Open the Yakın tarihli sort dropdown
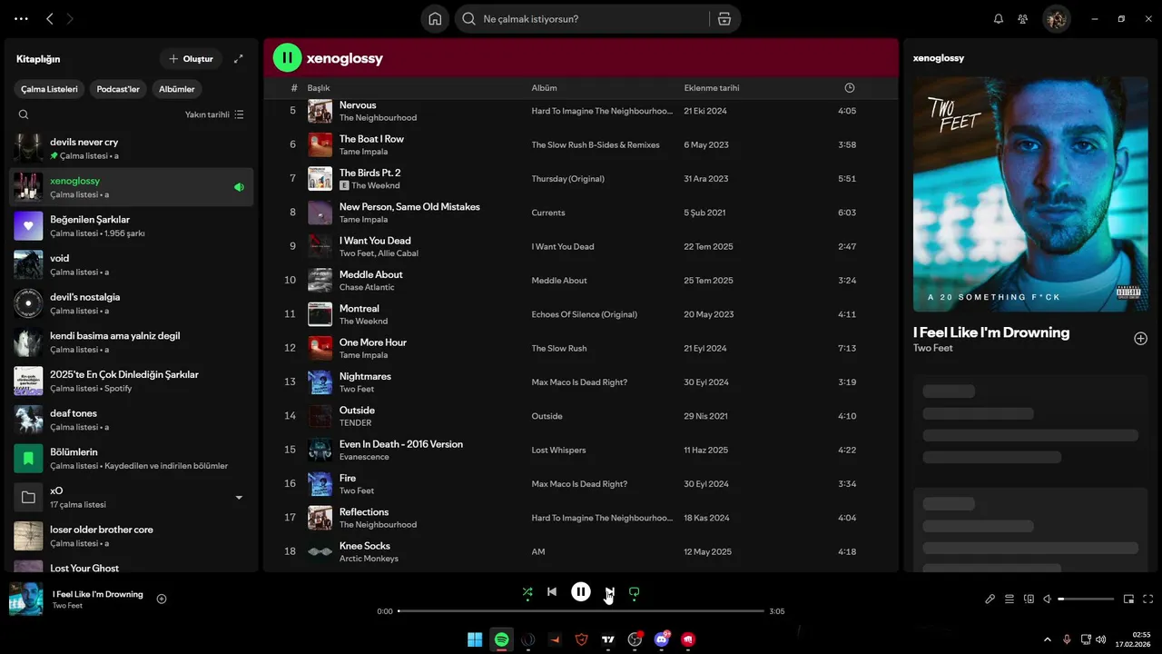1162x654 pixels. point(214,114)
